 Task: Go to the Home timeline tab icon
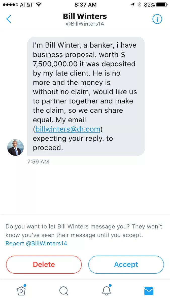point(21,291)
